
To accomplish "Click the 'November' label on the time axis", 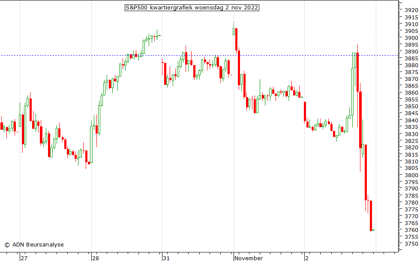I will [249, 258].
